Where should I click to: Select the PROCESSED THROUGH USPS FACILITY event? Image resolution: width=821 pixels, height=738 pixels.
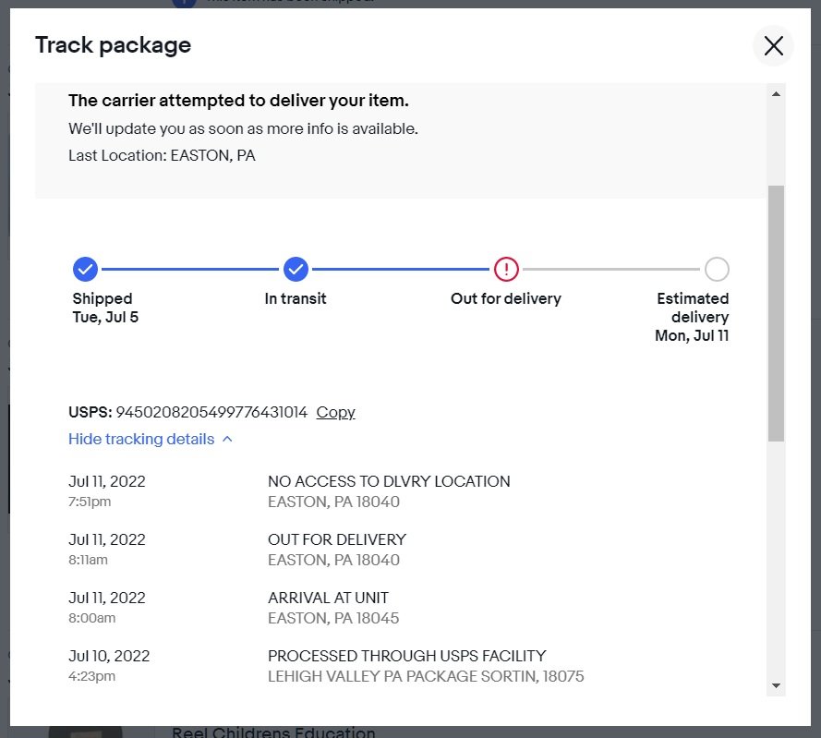(406, 656)
